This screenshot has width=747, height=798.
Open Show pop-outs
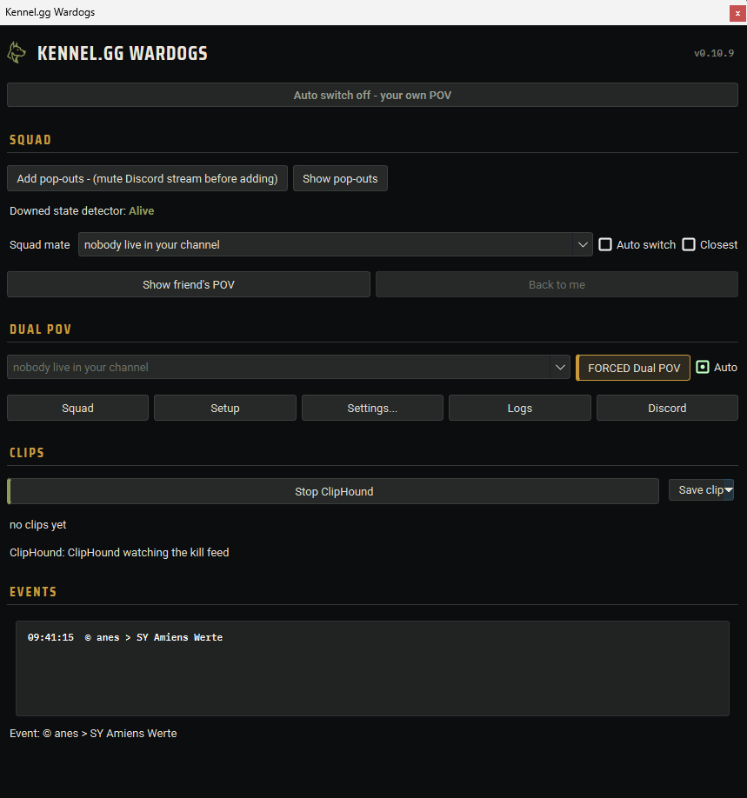click(340, 178)
